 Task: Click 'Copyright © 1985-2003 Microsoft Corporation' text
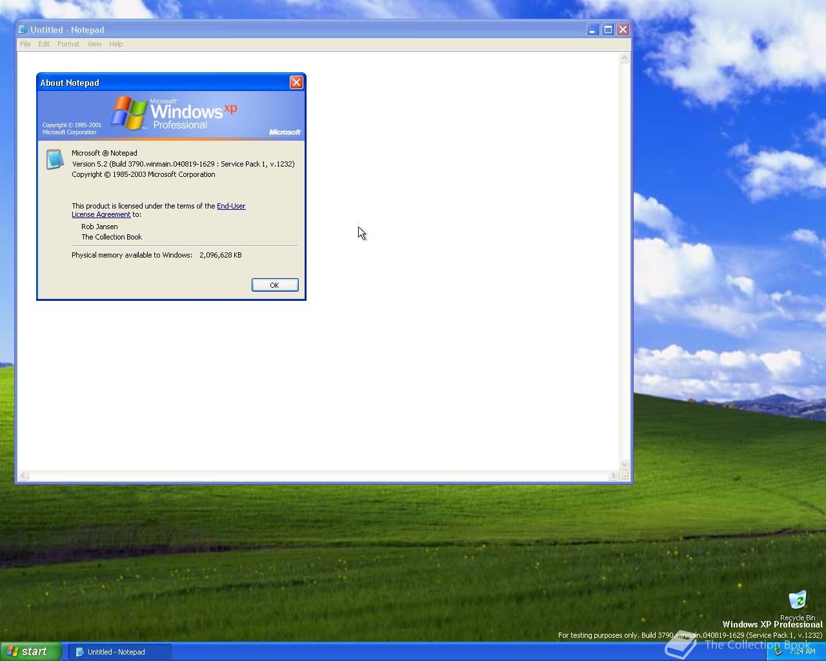point(143,174)
